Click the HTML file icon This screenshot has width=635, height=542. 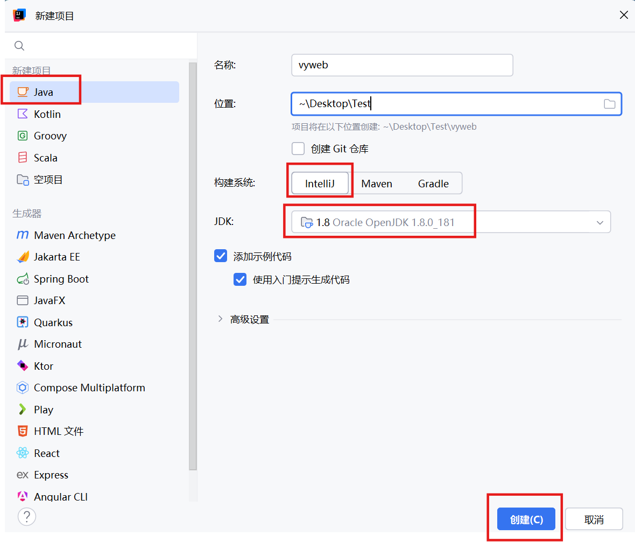(23, 431)
